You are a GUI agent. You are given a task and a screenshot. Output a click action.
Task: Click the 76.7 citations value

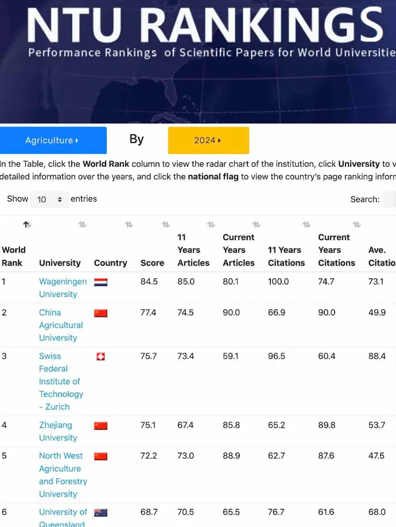click(x=276, y=512)
